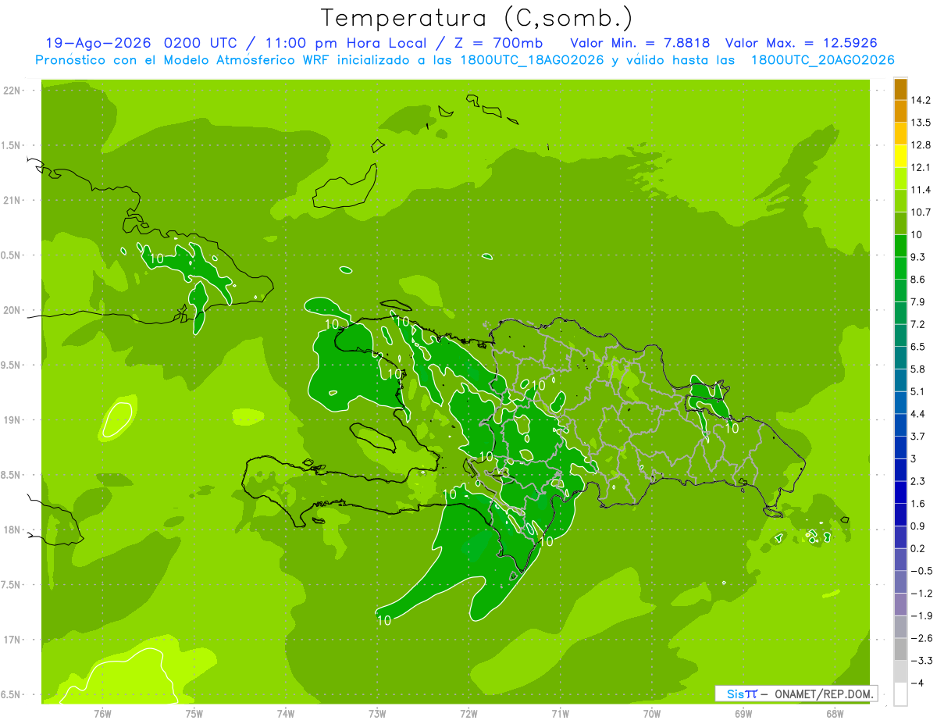Click the "71W" longitude label
937x724 pixels.
click(x=560, y=714)
